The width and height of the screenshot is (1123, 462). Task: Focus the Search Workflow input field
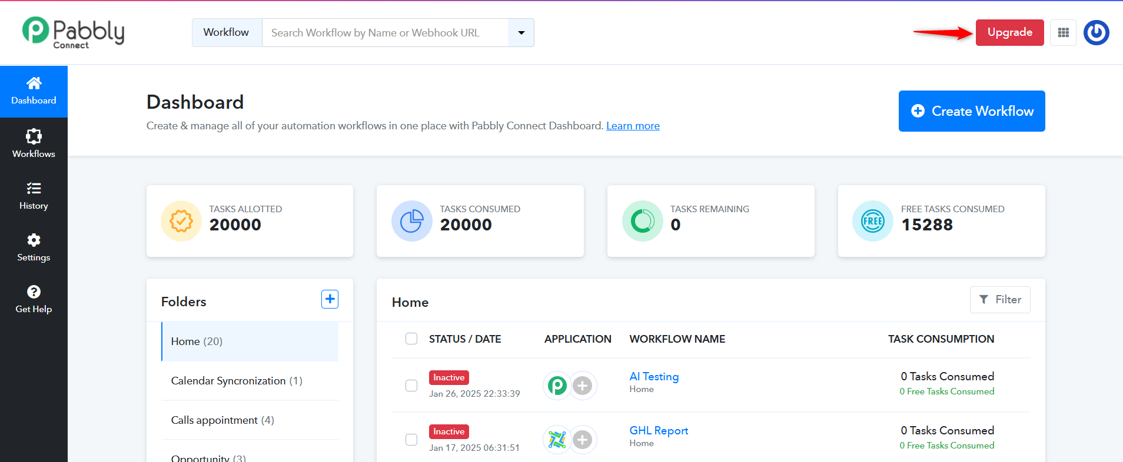tap(385, 32)
